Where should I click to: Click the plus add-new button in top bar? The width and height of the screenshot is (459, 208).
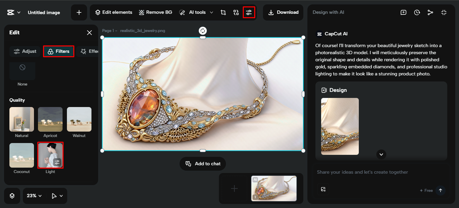[79, 12]
